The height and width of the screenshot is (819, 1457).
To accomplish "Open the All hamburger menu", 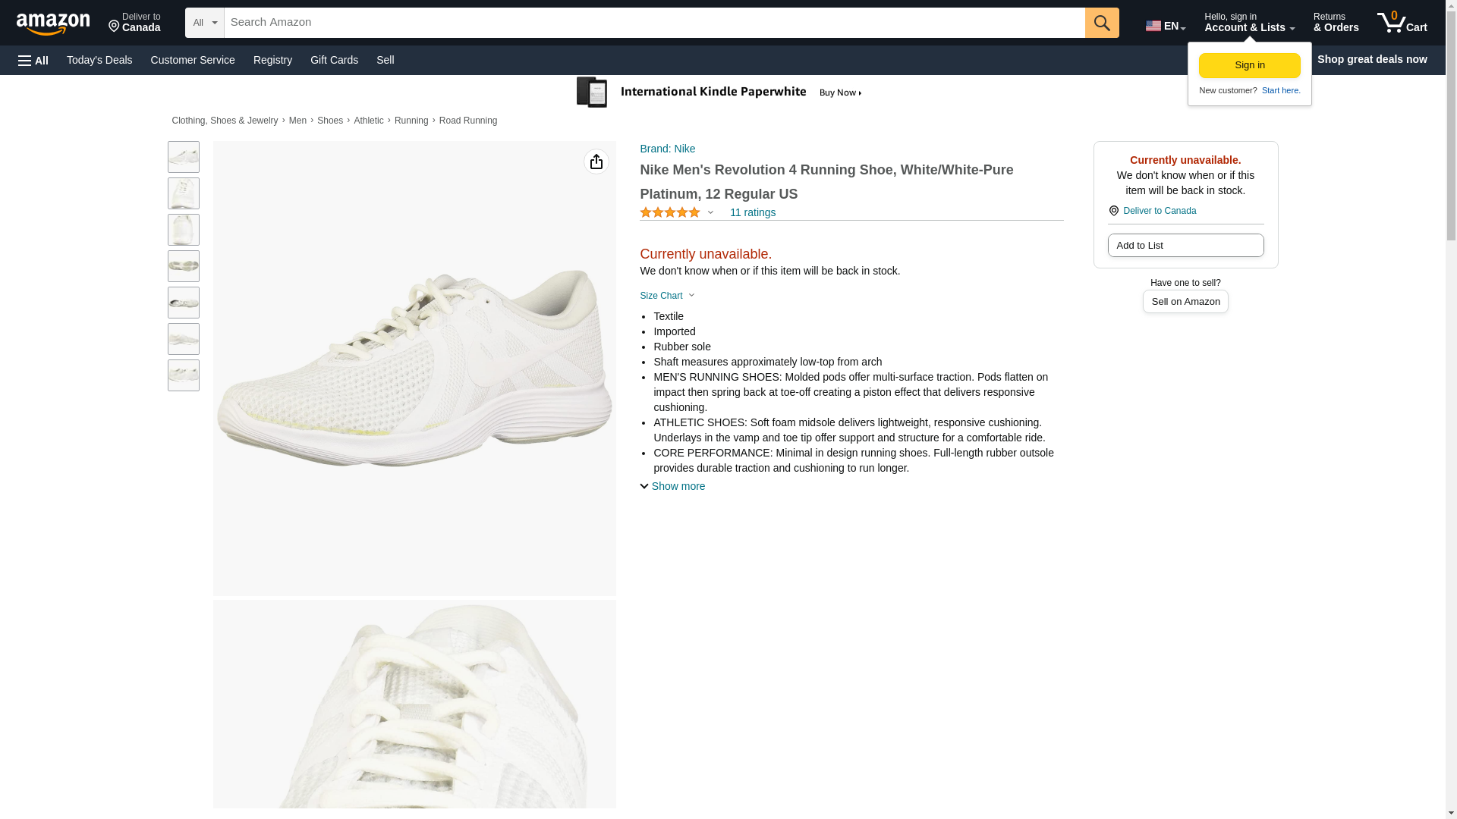I will click(x=33, y=60).
